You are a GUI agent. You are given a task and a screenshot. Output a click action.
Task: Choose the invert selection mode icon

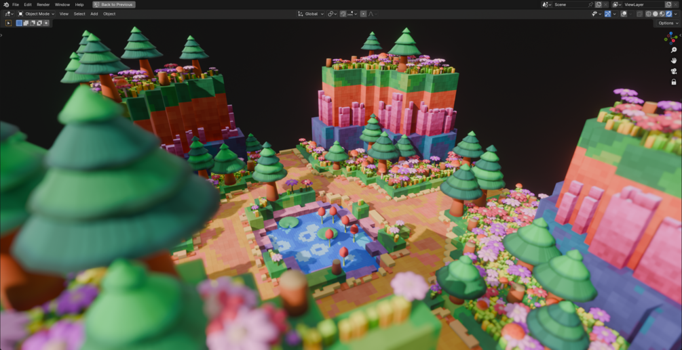pos(39,23)
